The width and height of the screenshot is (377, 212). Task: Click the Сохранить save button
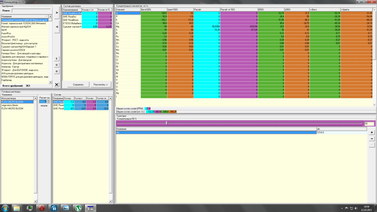click(x=78, y=84)
